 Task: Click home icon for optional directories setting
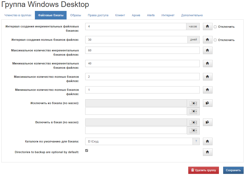click(x=207, y=152)
